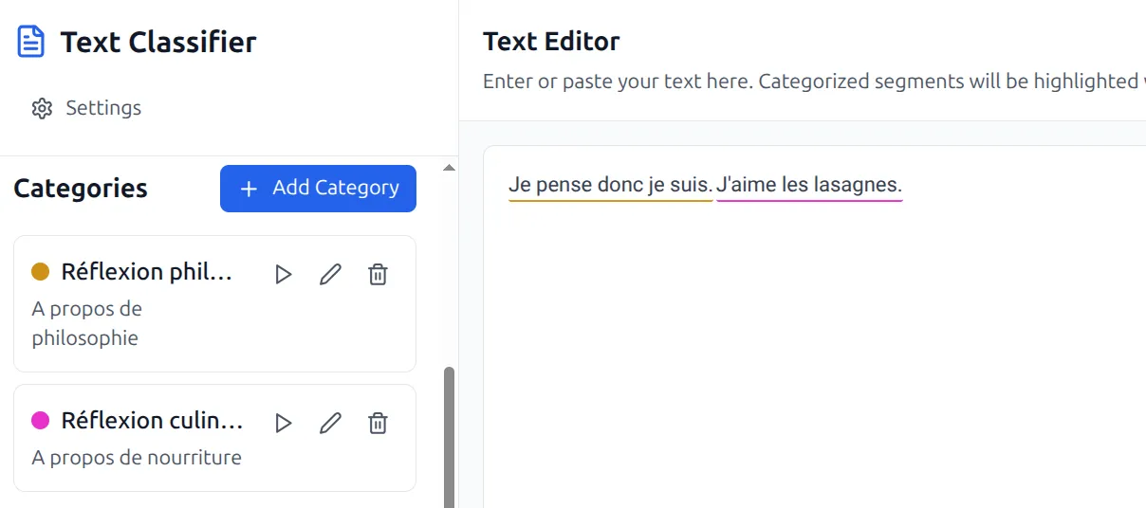Screen dimensions: 1146x508
Task: Run the Réflexion phil… category play icon
Action: tap(283, 275)
